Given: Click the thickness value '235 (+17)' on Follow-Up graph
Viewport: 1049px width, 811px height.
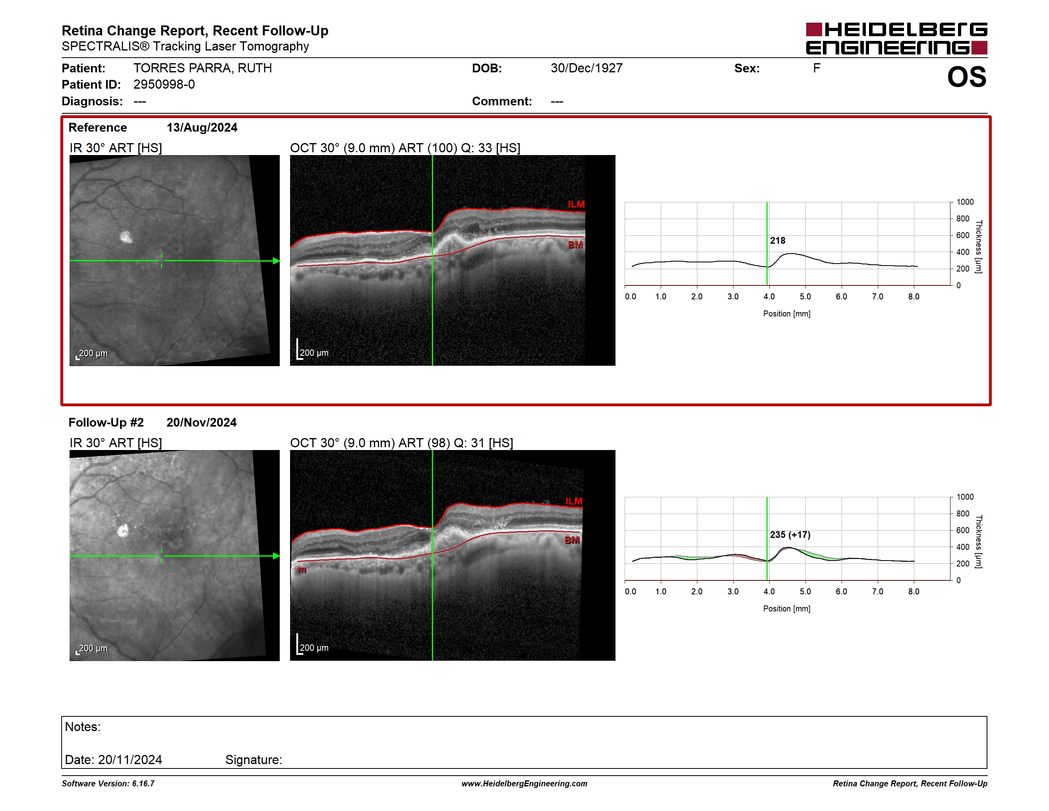Looking at the screenshot, I should 790,535.
